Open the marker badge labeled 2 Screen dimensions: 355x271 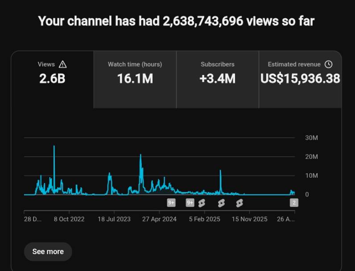point(294,203)
